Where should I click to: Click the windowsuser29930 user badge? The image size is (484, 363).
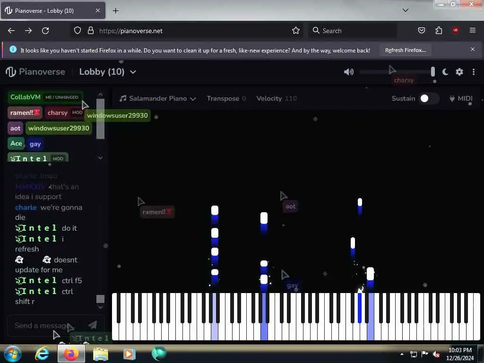(59, 129)
